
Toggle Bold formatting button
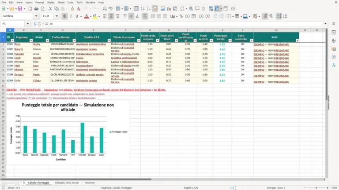(x=64, y=16)
